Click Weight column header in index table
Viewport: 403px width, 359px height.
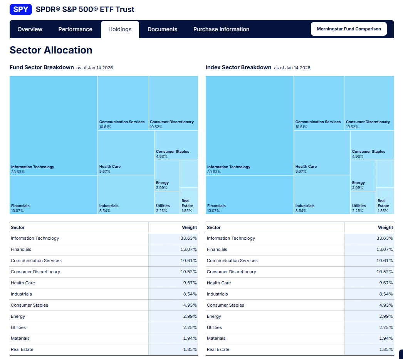tap(385, 227)
